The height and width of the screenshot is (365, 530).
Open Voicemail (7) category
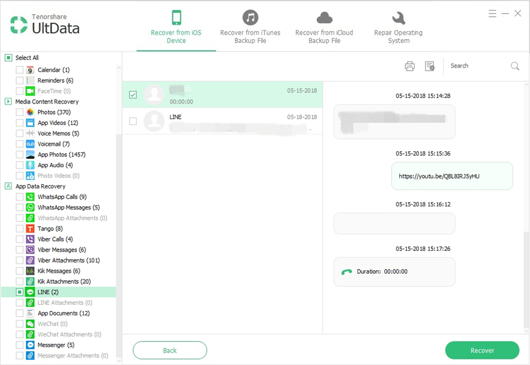tap(54, 144)
